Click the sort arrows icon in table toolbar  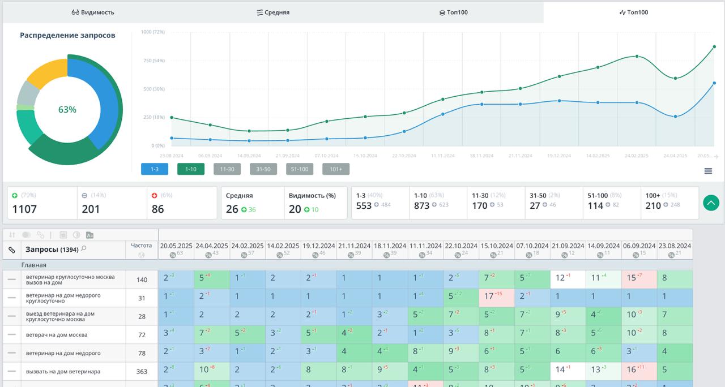pos(12,235)
